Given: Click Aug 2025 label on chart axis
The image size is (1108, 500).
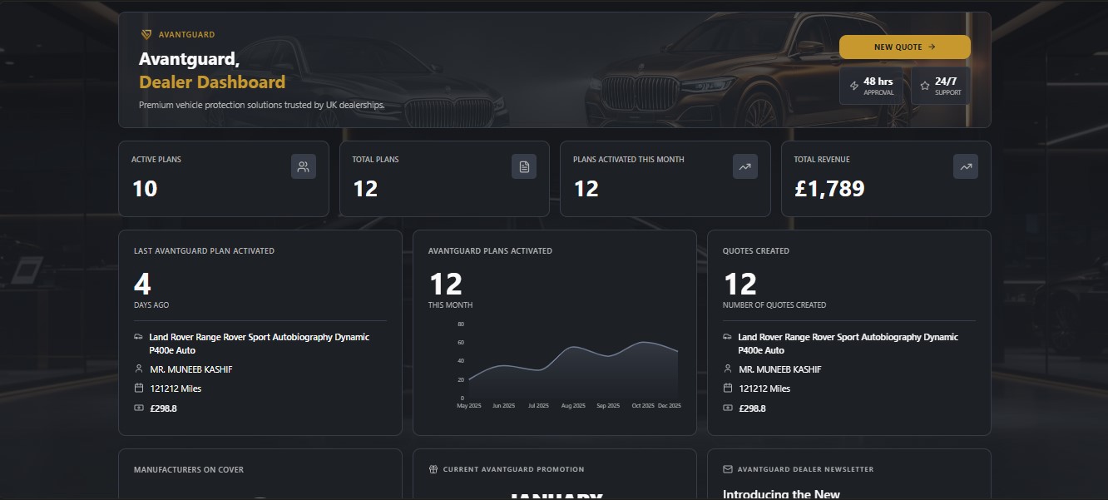Looking at the screenshot, I should 573,406.
